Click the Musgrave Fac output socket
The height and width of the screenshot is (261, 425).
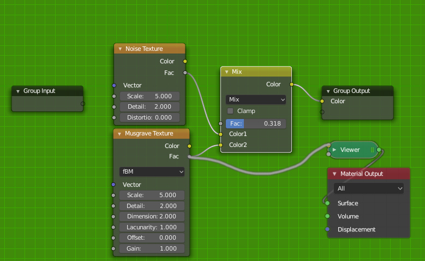tap(189, 157)
